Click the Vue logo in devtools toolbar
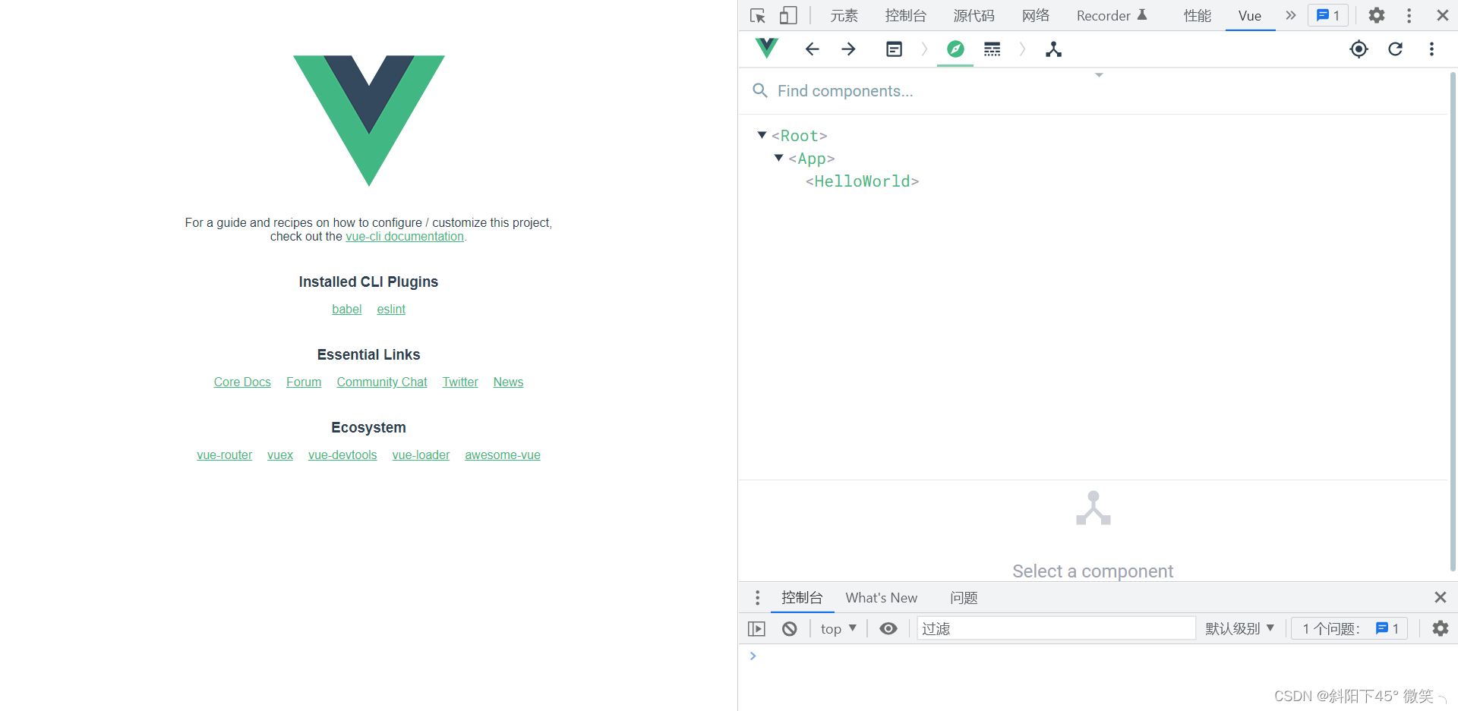 [x=767, y=49]
